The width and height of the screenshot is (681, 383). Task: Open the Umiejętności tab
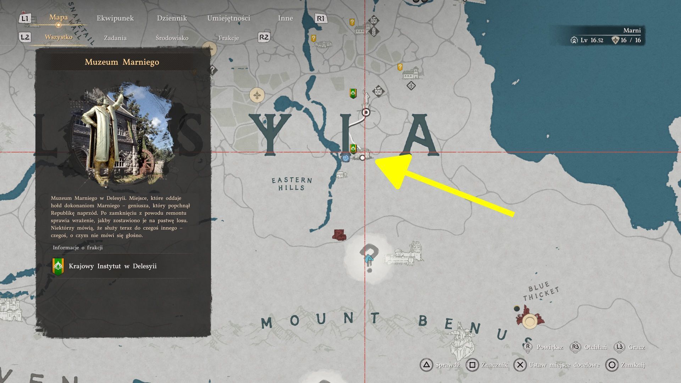[x=229, y=18]
